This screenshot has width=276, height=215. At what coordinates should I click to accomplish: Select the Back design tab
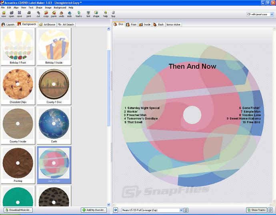pos(158,25)
